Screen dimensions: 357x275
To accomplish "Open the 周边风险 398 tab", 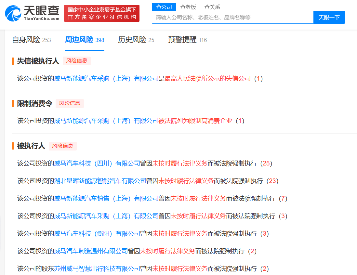I will click(85, 40).
